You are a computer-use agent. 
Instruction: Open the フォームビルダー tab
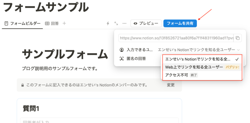pyautogui.click(x=22, y=24)
